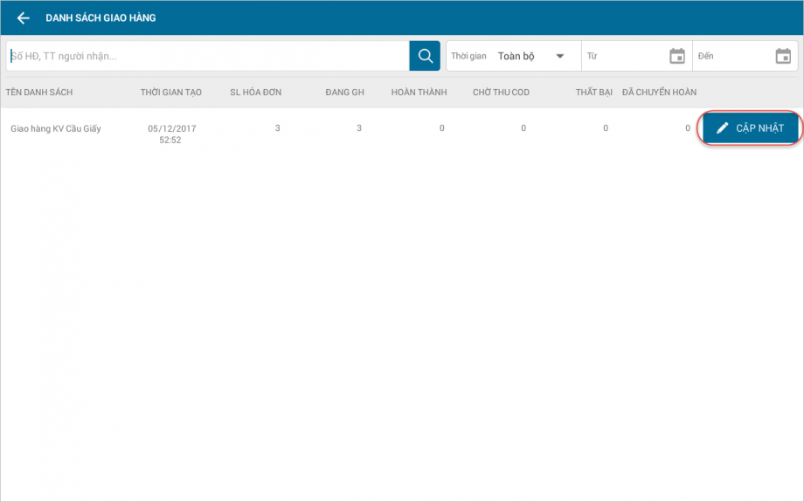Image resolution: width=804 pixels, height=502 pixels.
Task: Click the Đến date input field
Action: tap(745, 56)
